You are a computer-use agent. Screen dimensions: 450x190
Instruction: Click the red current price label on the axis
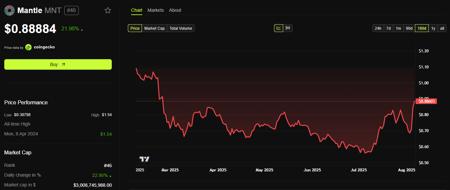pyautogui.click(x=427, y=101)
